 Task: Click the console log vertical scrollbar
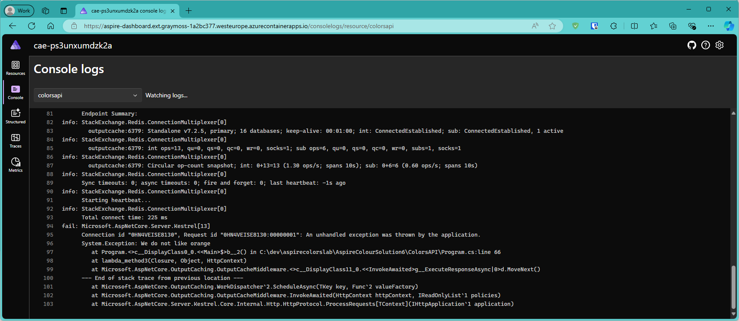(x=733, y=286)
